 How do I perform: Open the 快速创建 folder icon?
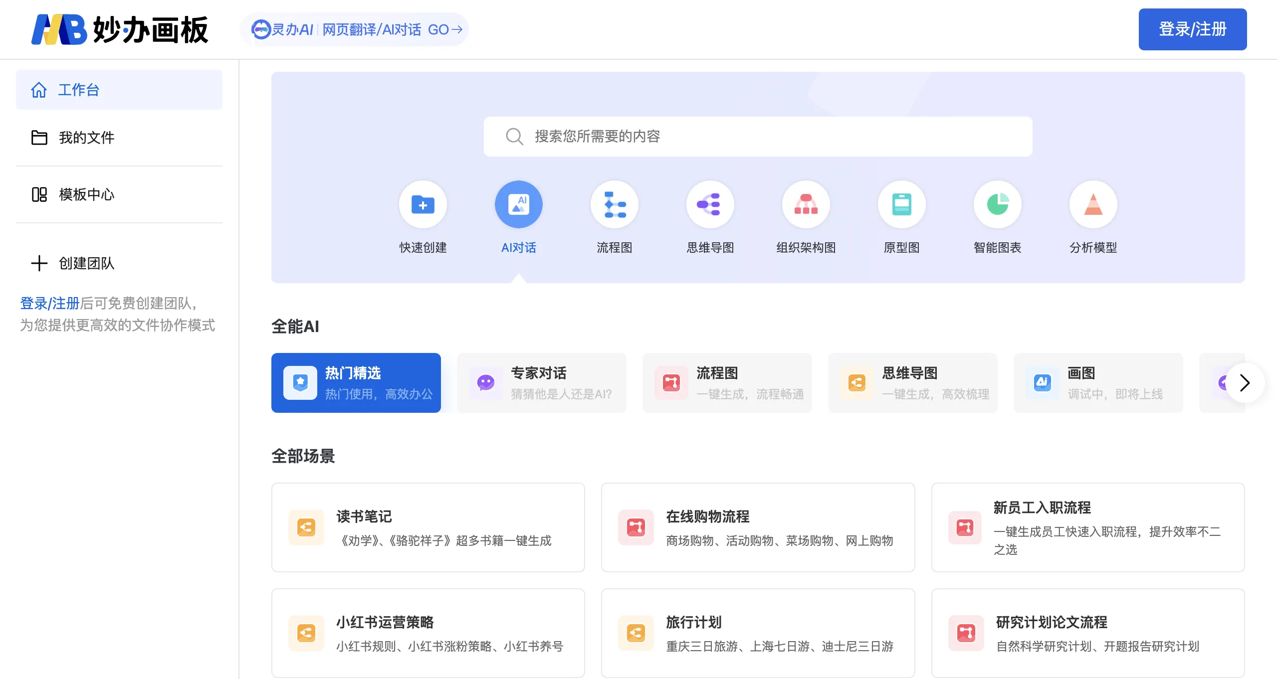(423, 204)
